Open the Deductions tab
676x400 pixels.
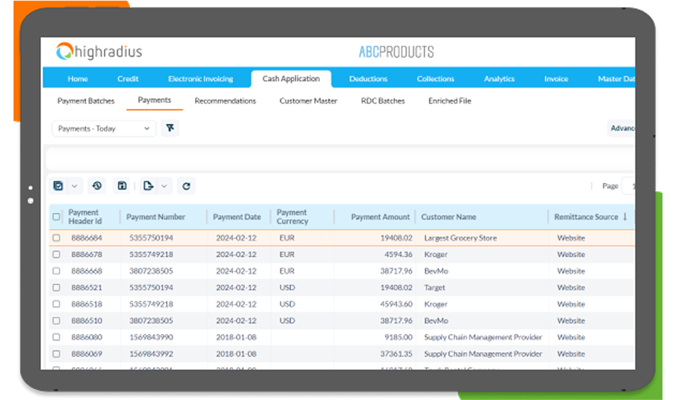click(368, 79)
